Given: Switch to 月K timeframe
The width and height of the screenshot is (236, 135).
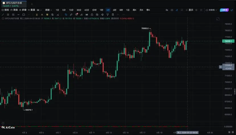Looking at the screenshot, I should point(141,10).
